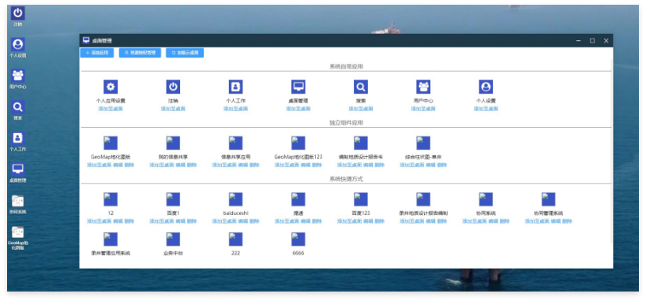This screenshot has width=646, height=301.
Task: Click the 加载云桌面 button
Action: pos(185,53)
